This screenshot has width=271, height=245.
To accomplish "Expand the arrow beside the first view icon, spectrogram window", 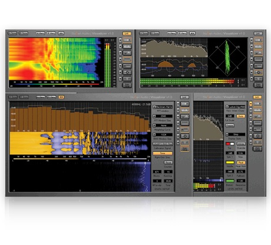I will 120,40.
